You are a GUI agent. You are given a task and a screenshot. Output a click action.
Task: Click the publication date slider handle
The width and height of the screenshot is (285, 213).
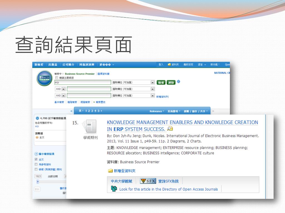pyautogui.click(x=38, y=181)
